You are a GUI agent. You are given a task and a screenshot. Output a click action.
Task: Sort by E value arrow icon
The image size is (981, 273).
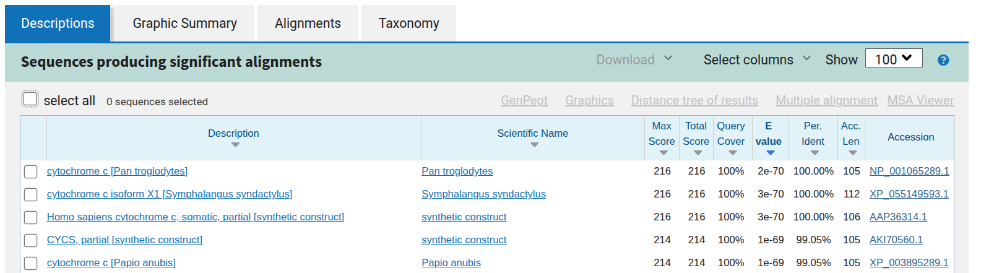(x=770, y=153)
